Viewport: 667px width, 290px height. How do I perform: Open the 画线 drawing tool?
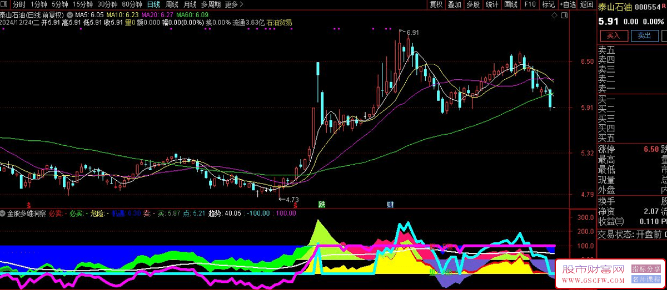tap(511, 4)
